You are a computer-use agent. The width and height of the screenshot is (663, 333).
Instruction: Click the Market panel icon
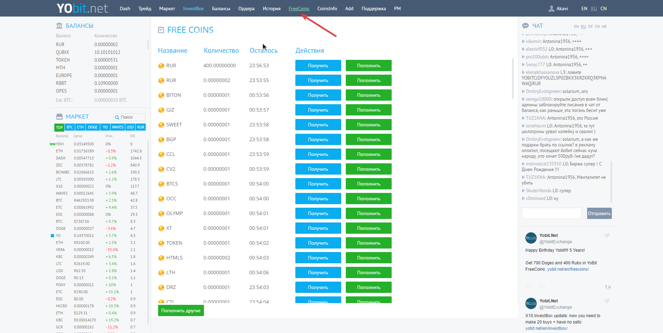(x=59, y=117)
